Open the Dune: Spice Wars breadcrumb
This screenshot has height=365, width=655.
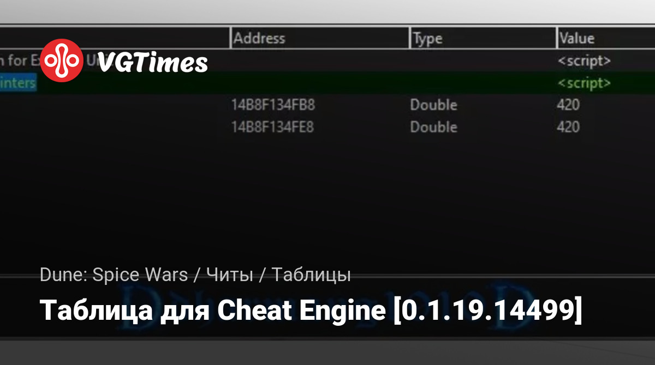pos(114,275)
